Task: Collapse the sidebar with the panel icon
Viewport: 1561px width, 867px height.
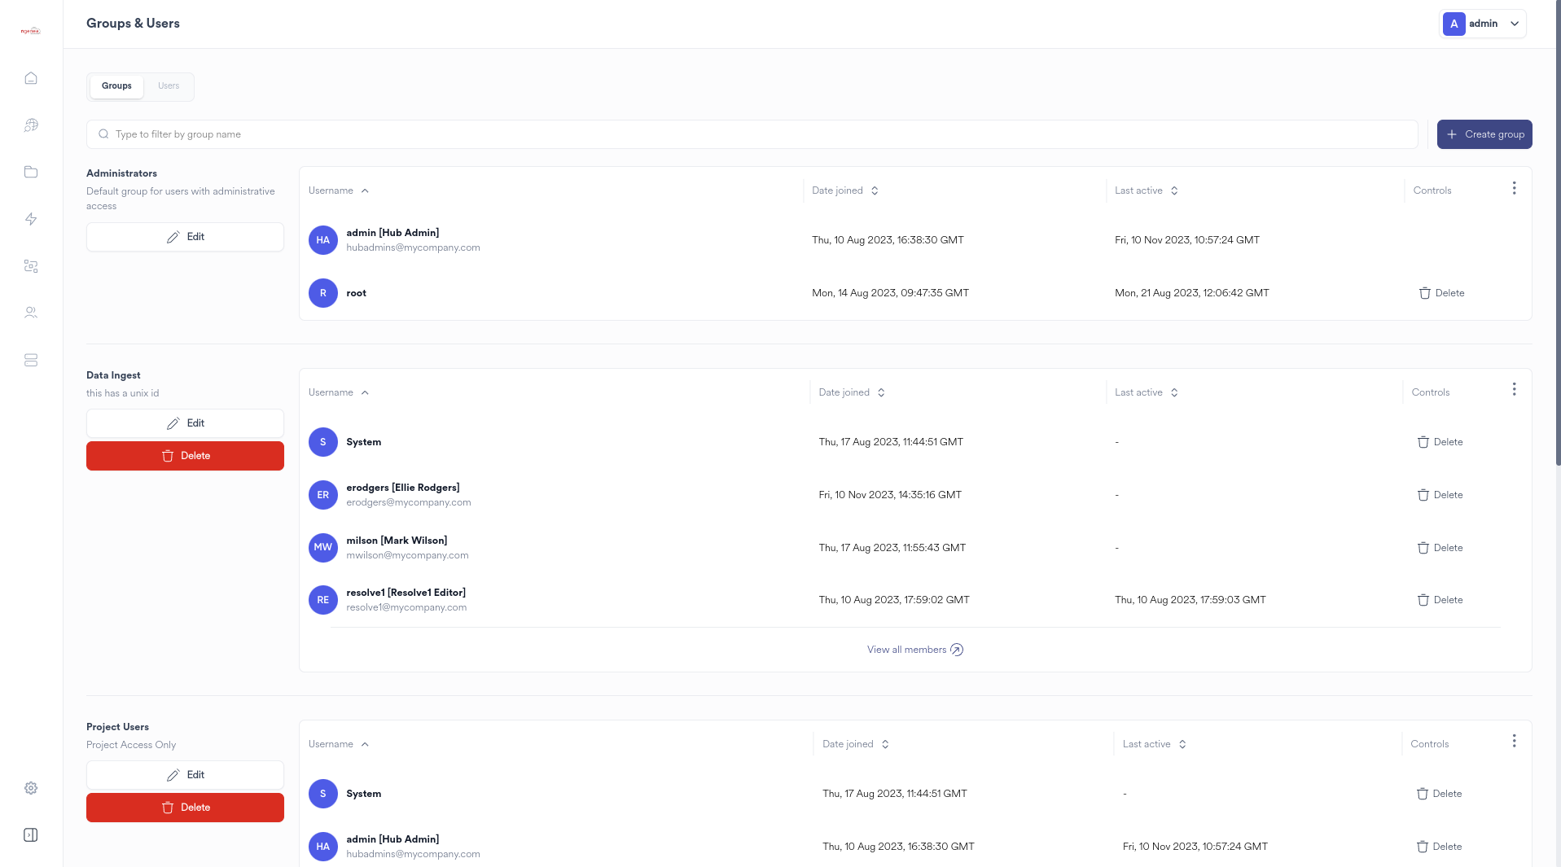Action: [x=30, y=834]
